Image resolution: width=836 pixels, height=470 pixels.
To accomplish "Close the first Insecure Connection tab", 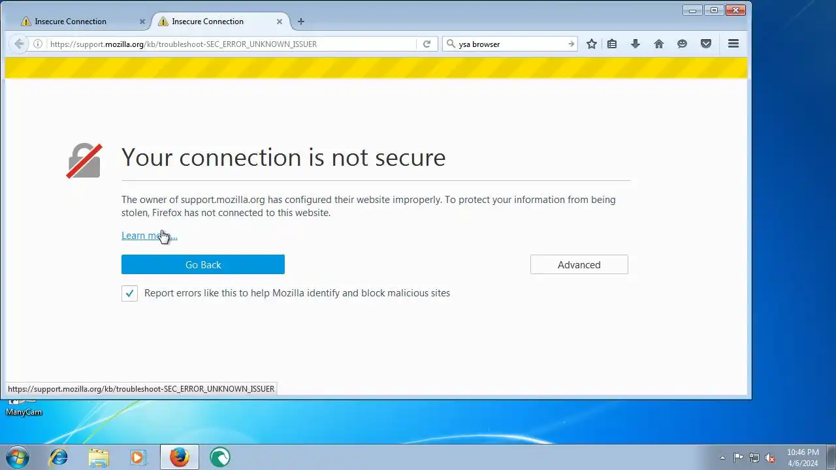I will pyautogui.click(x=142, y=22).
